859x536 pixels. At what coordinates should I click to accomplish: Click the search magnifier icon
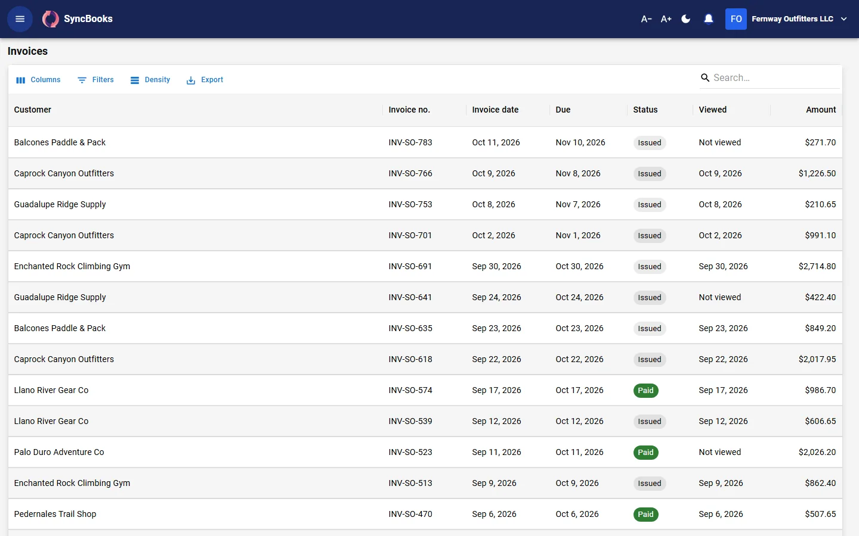705,78
